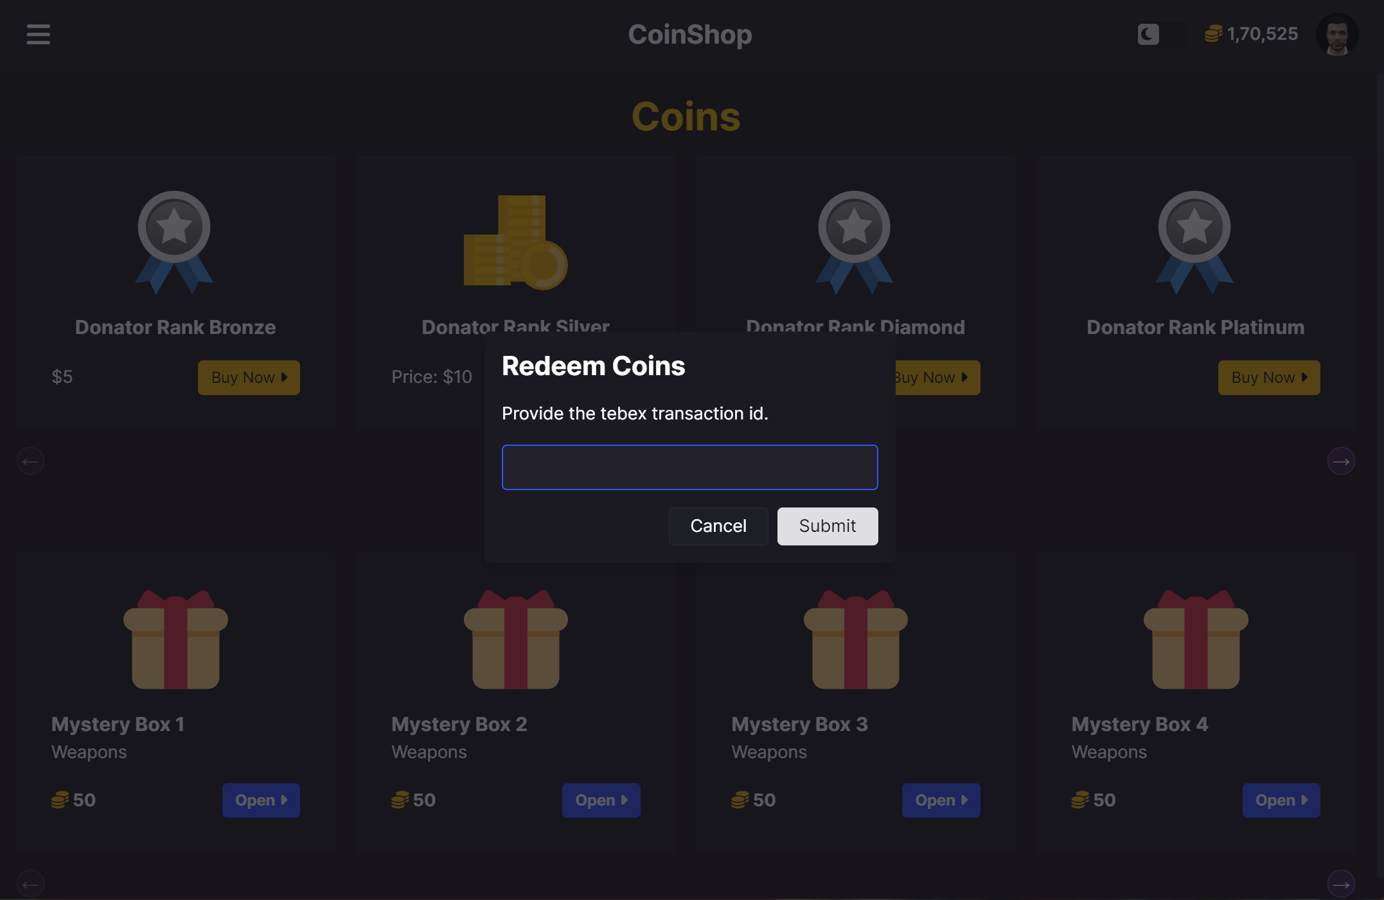Go to next coins carousel slide
Screen dimensions: 1384x900
[1341, 461]
